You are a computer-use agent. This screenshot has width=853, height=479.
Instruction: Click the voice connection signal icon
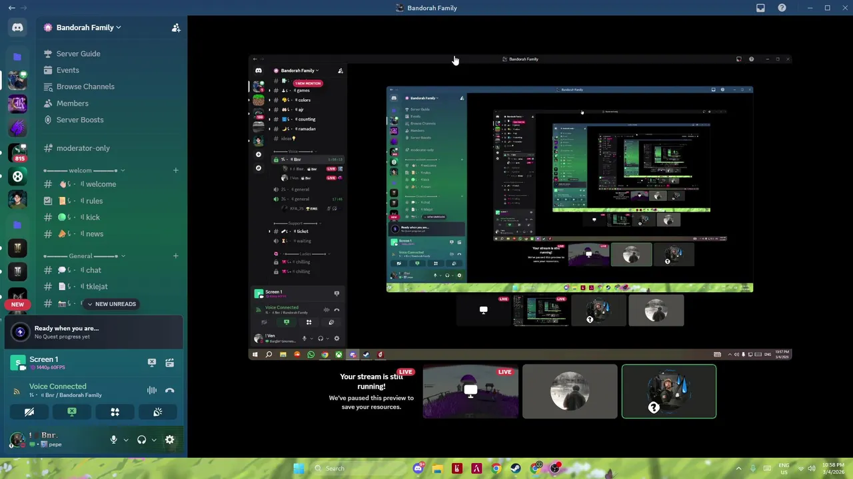click(x=17, y=391)
